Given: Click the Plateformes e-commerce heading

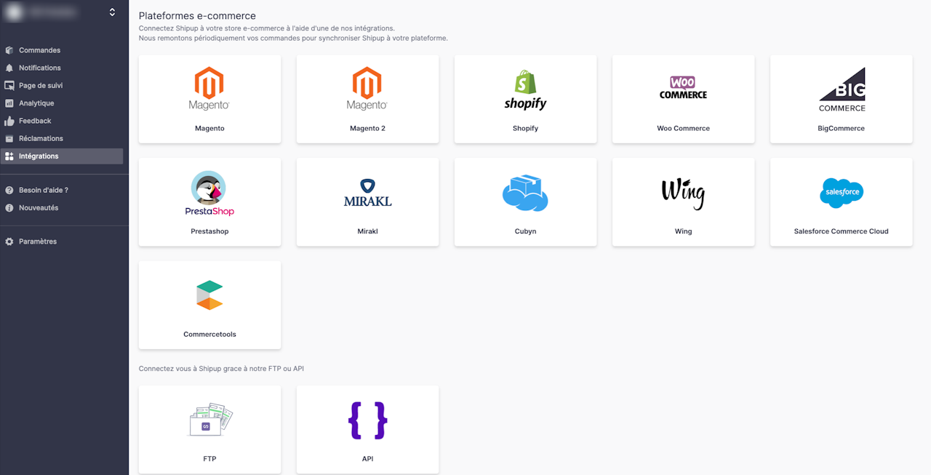Looking at the screenshot, I should pyautogui.click(x=197, y=15).
